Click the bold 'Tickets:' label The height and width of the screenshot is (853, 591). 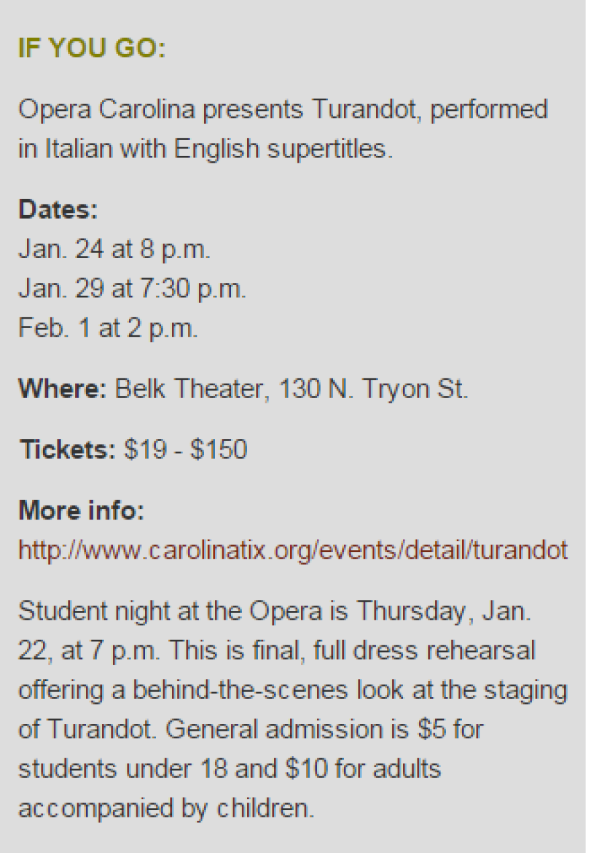tap(67, 449)
